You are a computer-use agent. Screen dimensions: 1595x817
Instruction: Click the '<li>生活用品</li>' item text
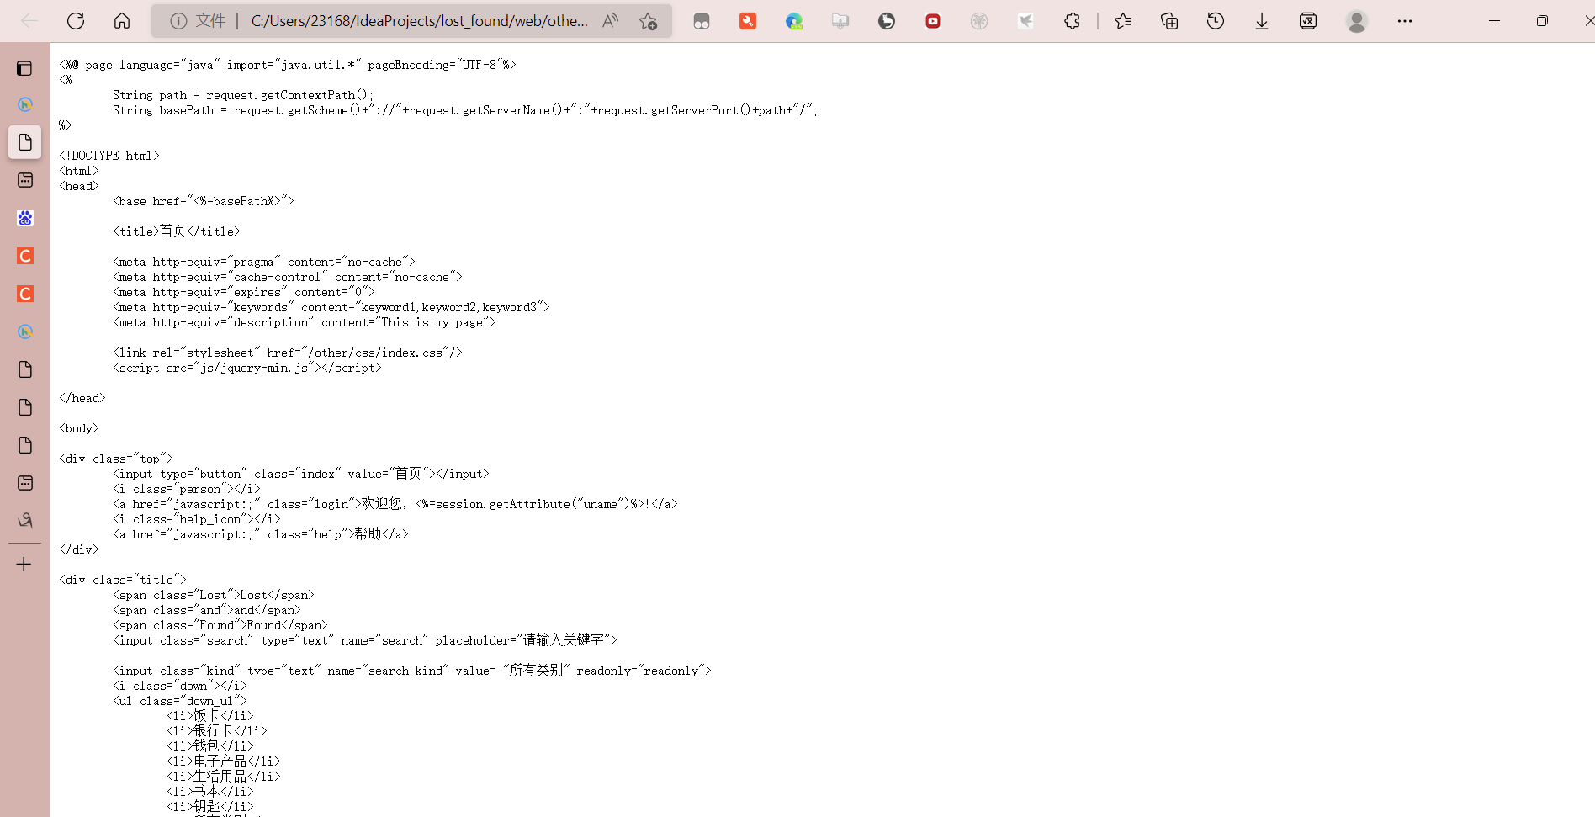(224, 777)
